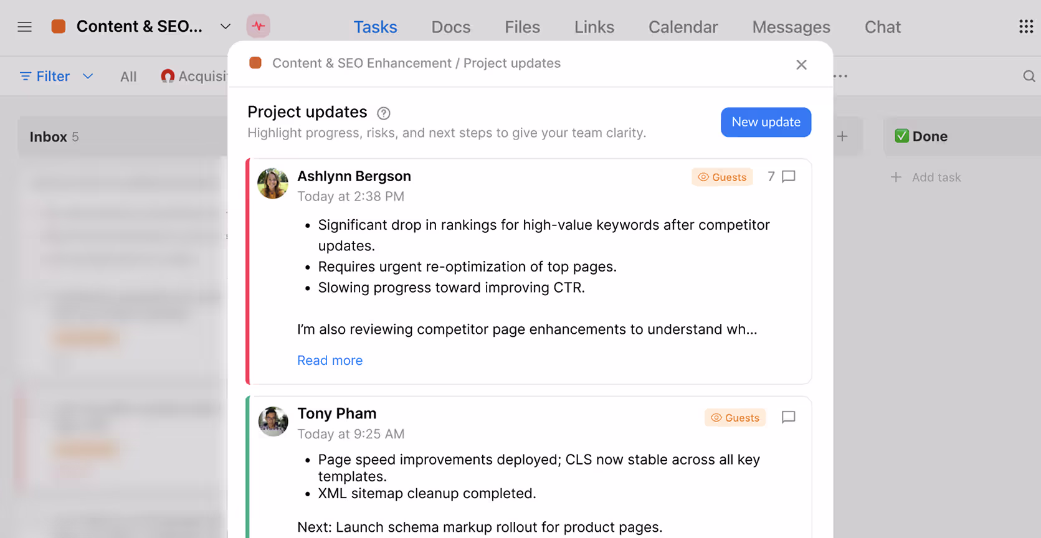Click Ashlynn Bergson's avatar photo

coord(273,184)
